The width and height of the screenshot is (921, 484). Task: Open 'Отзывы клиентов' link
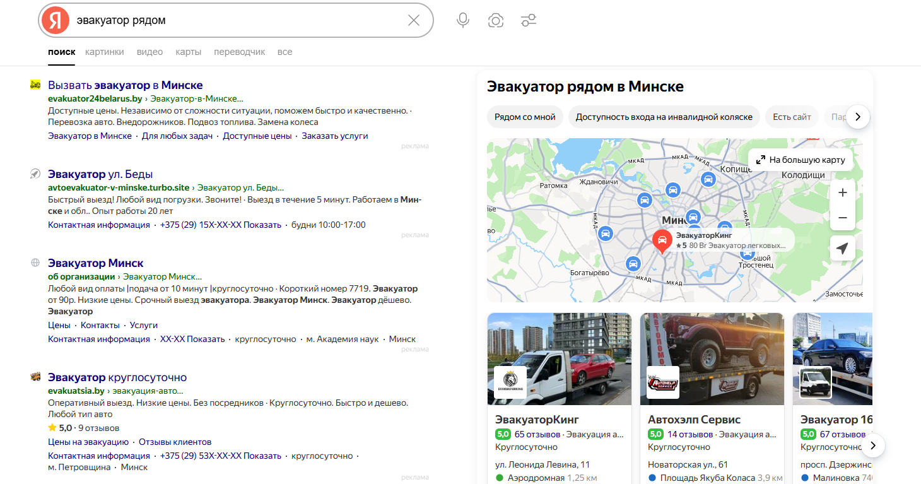coord(175,442)
